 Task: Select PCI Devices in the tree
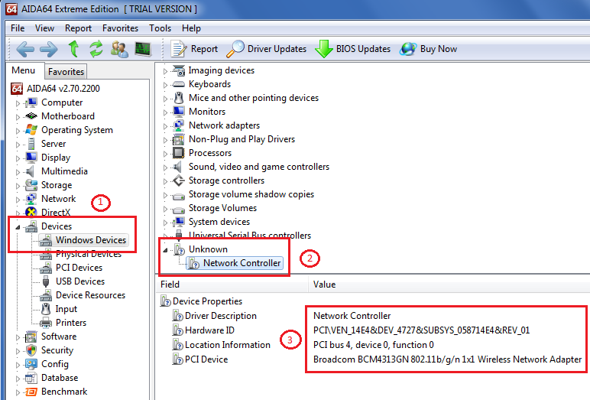coord(79,268)
